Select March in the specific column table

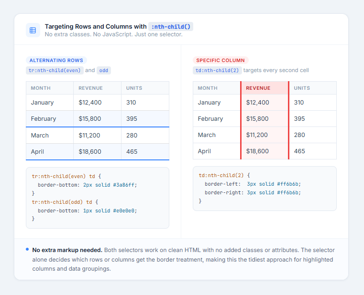click(217, 135)
